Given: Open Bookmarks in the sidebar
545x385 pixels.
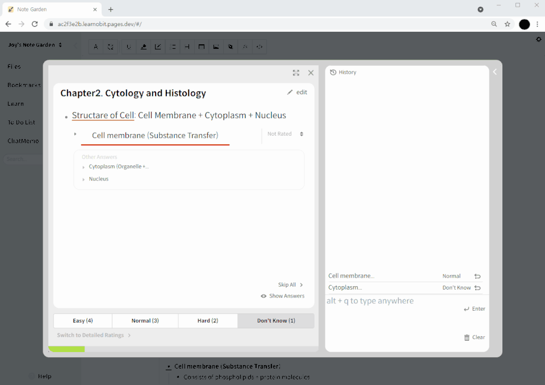Looking at the screenshot, I should pos(24,85).
